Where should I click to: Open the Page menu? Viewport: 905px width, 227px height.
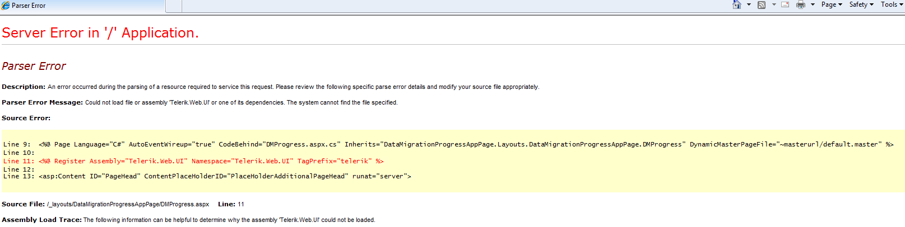[832, 4]
